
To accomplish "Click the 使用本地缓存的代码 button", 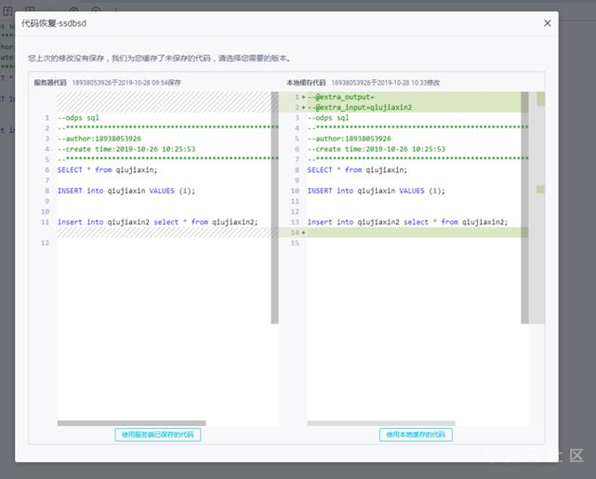I will point(416,434).
